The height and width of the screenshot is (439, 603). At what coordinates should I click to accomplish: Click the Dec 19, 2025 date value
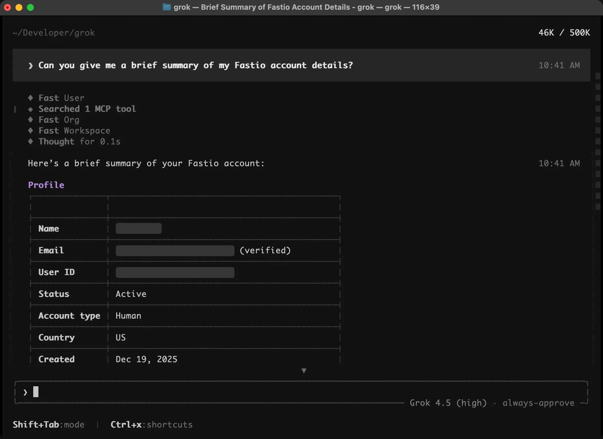[x=146, y=359]
